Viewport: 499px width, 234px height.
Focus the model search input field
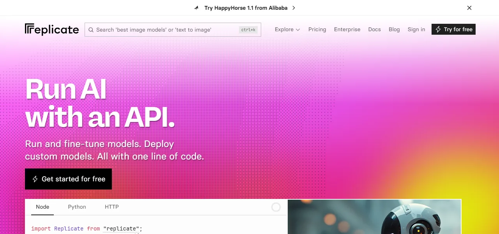pos(173,30)
